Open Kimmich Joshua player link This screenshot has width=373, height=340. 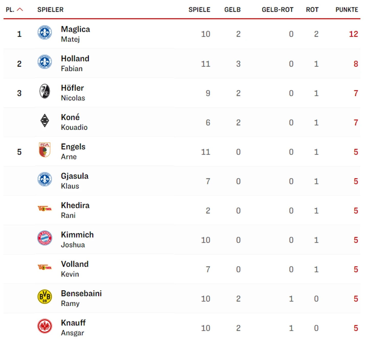click(77, 239)
